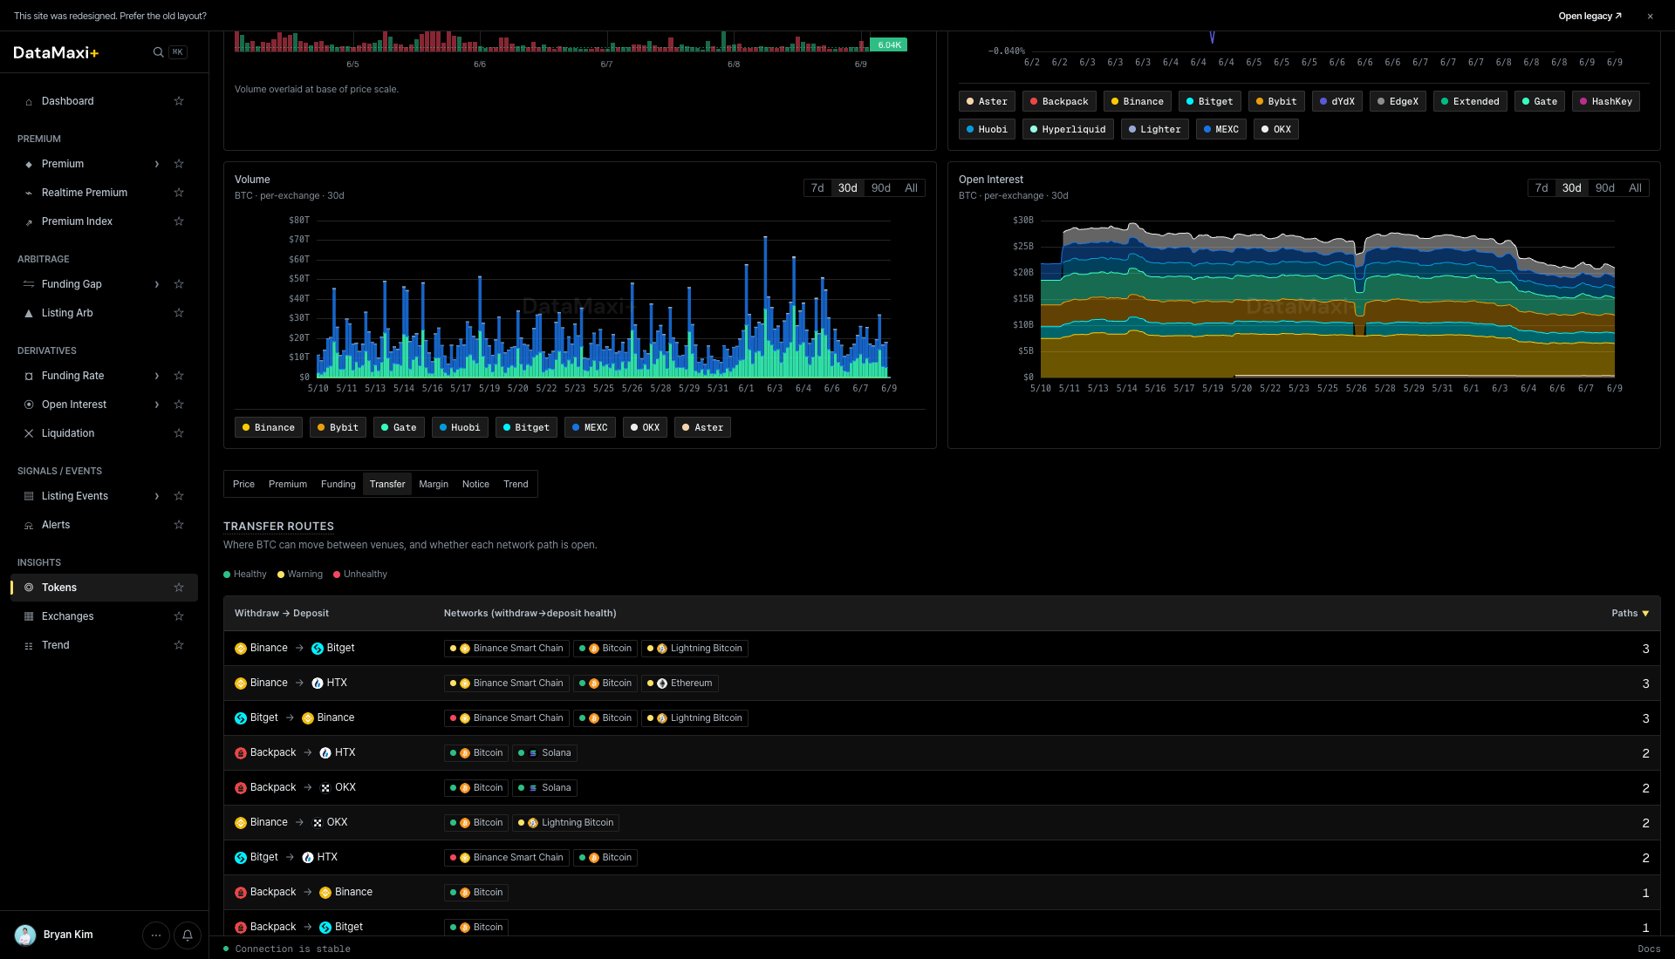The height and width of the screenshot is (959, 1675).
Task: Sort the table by the Paths column arrow
Action: [1645, 614]
